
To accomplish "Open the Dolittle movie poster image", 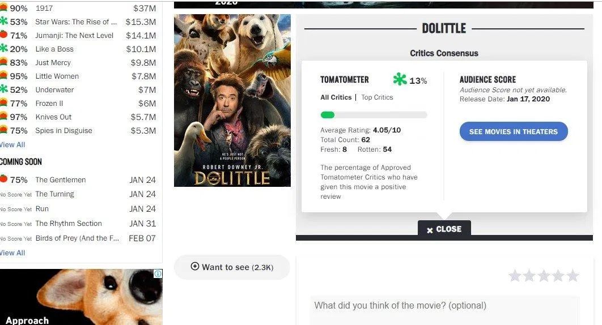I will coord(232,101).
